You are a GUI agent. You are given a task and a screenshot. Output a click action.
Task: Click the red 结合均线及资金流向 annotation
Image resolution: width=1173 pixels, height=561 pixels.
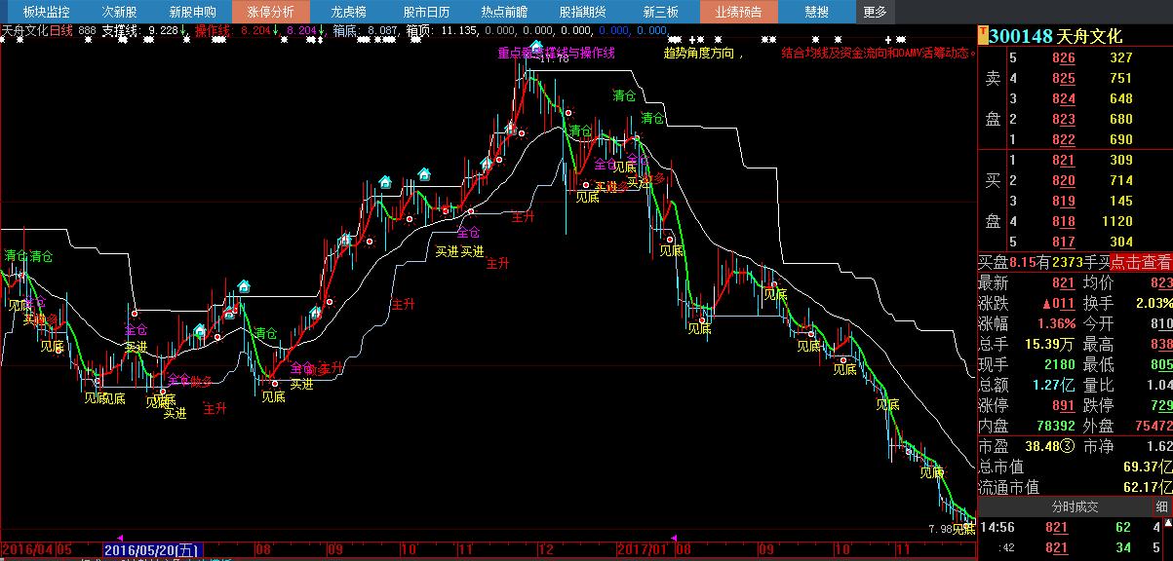click(879, 53)
